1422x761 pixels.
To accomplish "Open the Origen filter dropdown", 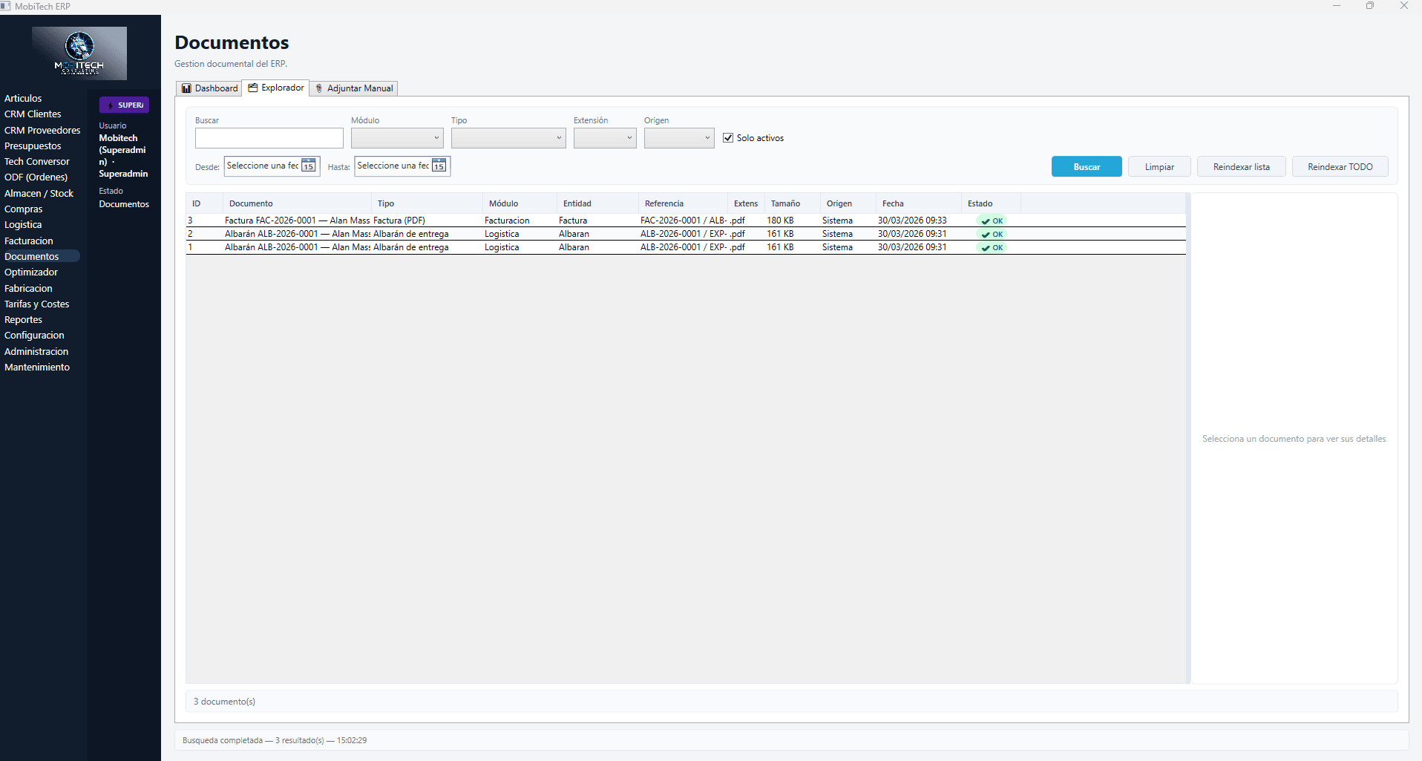I will 679,138.
